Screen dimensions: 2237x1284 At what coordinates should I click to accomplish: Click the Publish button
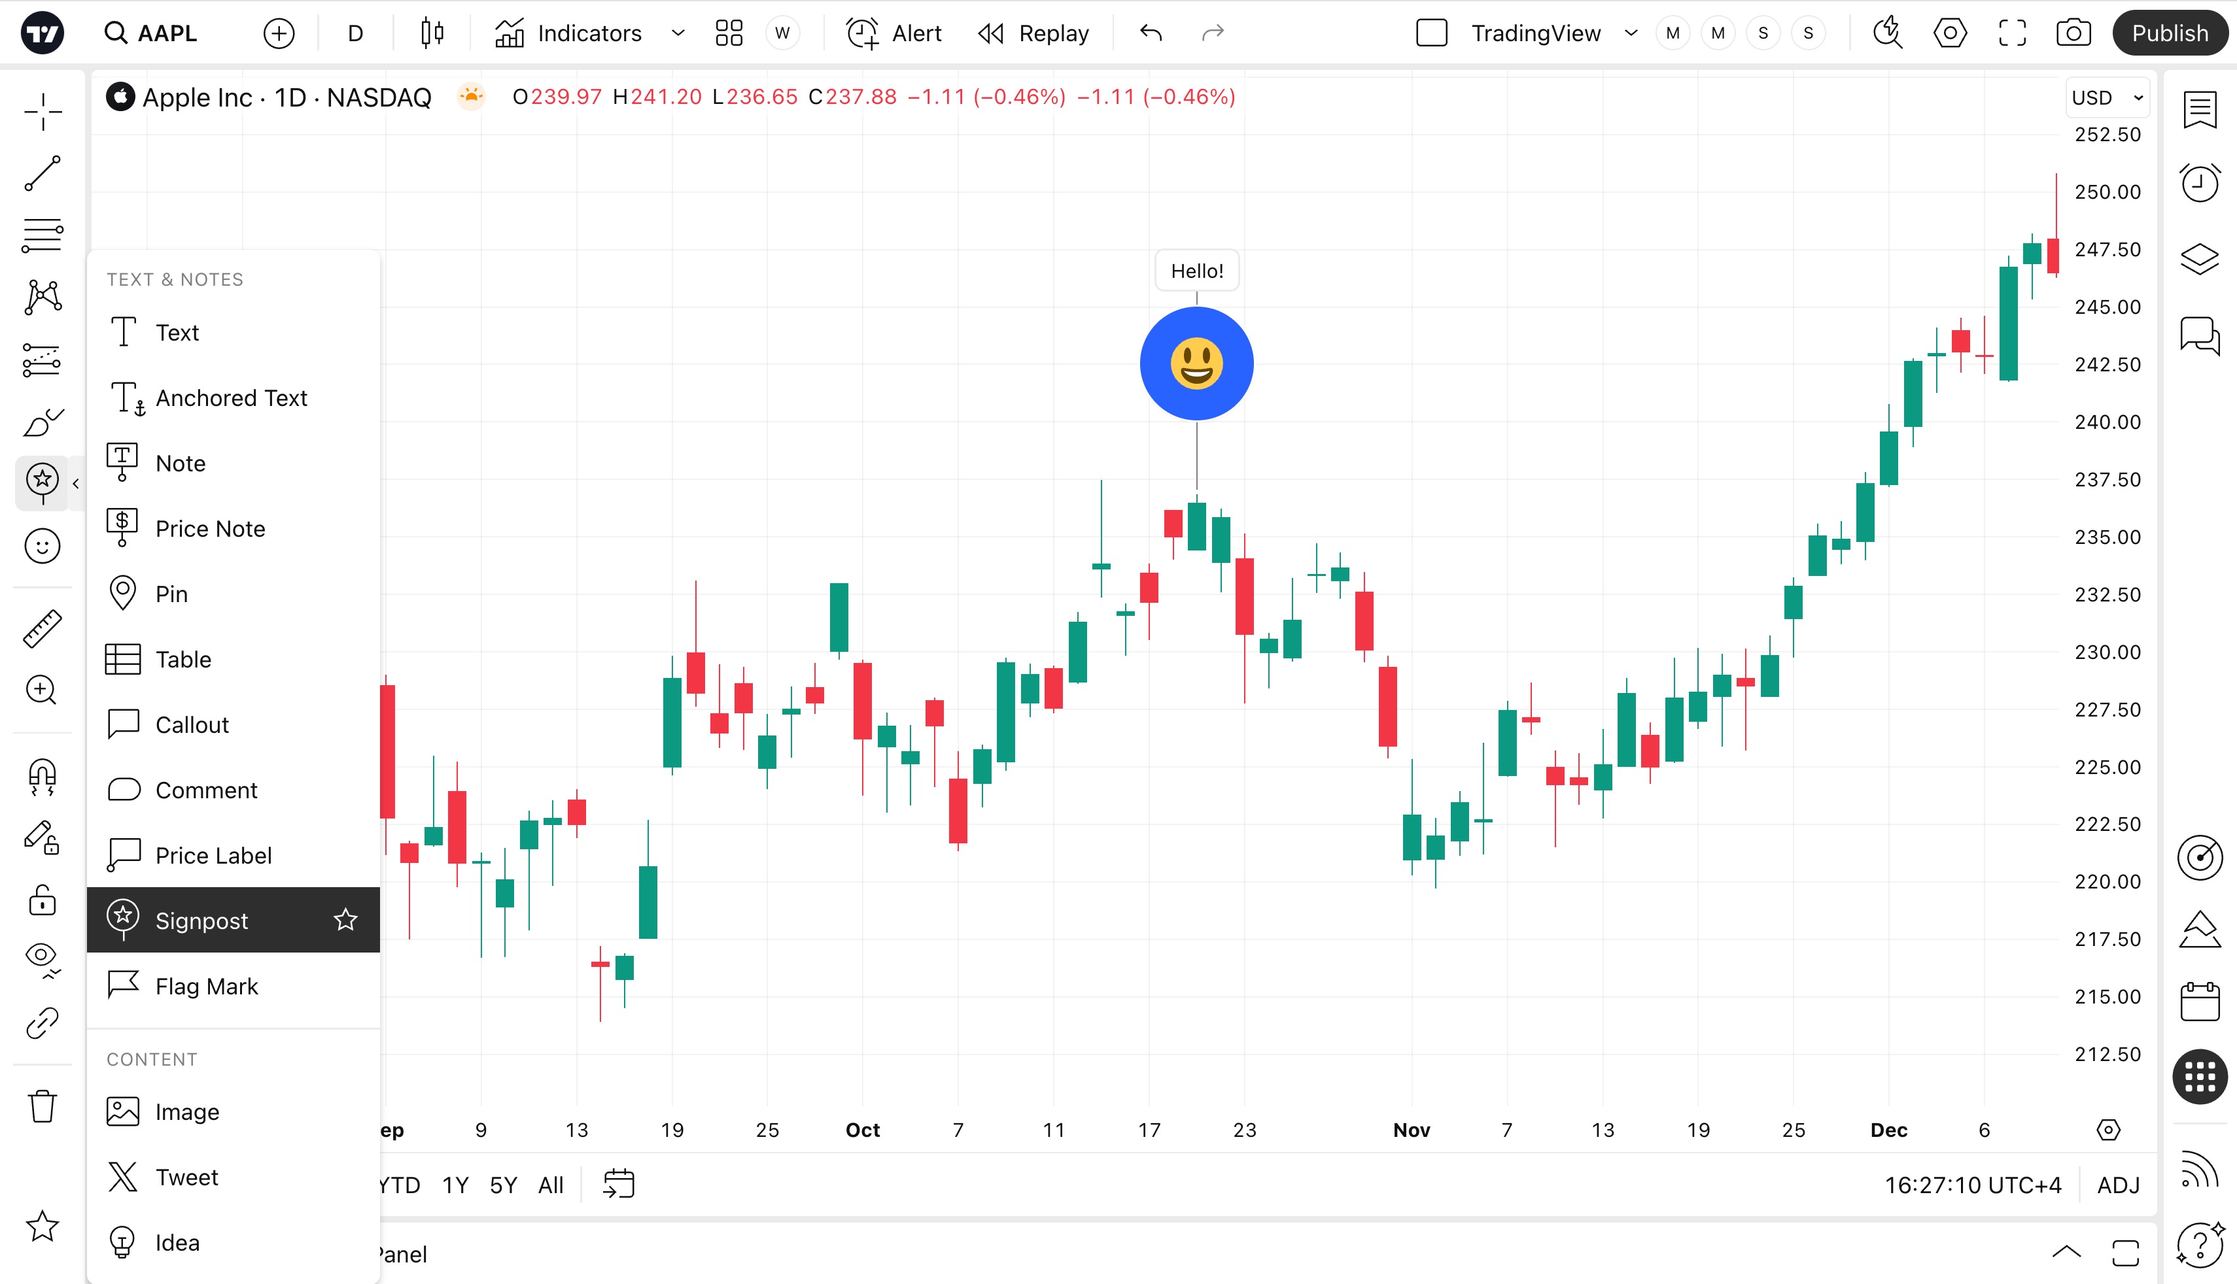[2169, 33]
